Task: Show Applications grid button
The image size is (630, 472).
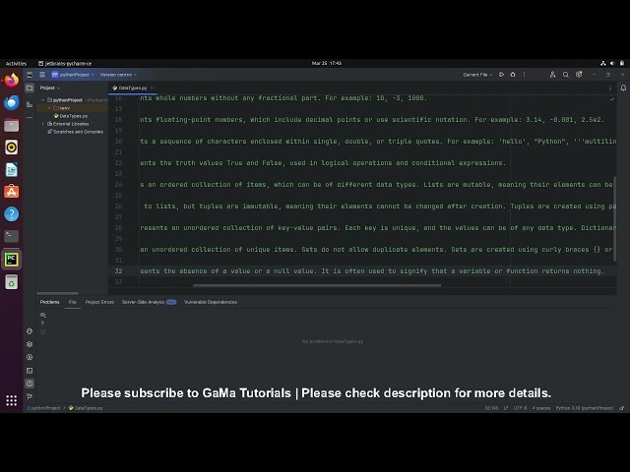Action: (11, 400)
